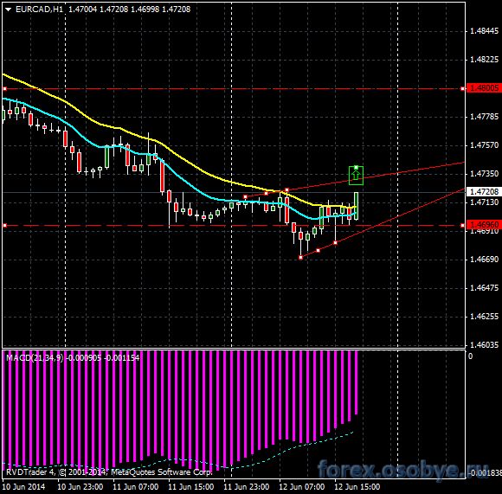This screenshot has width=502, height=494.
Task: Click the 10 Jun 2014 date label
Action: click(23, 487)
